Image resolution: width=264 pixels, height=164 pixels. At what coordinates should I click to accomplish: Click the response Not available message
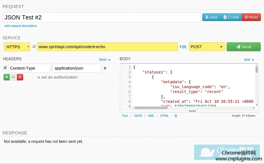[x=43, y=141]
